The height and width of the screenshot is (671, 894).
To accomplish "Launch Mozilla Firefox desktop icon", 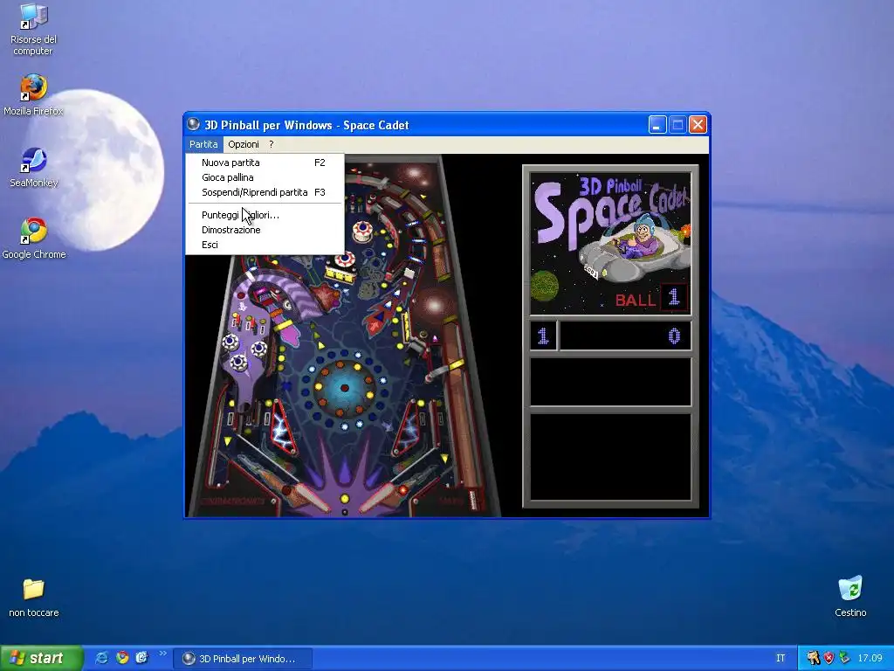I will pos(33,95).
